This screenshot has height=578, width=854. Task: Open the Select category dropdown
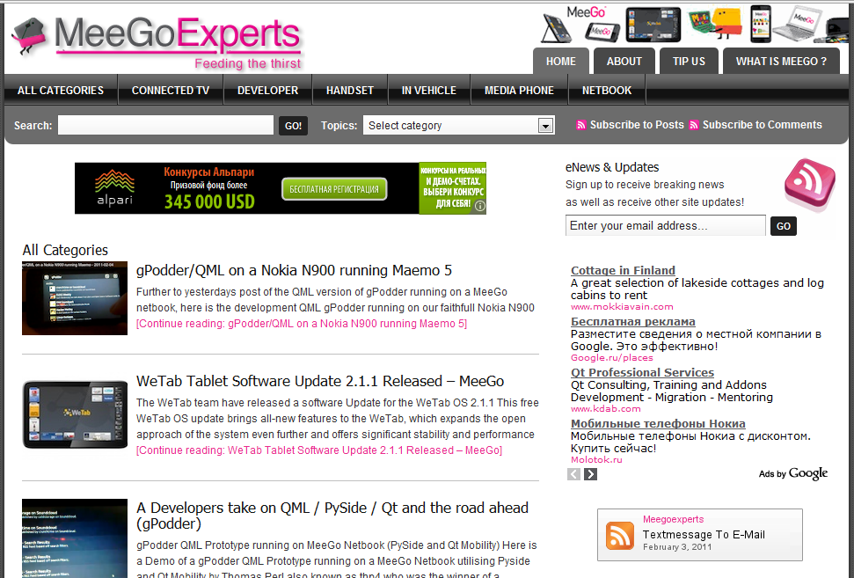(459, 125)
